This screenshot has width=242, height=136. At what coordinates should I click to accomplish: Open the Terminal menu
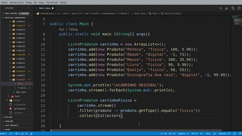coord(52,3)
